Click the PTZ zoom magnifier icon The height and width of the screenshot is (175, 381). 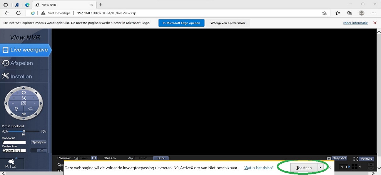(x=24, y=98)
